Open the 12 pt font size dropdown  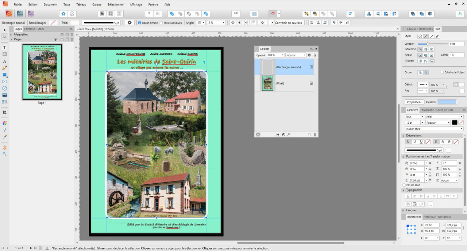click(x=414, y=123)
